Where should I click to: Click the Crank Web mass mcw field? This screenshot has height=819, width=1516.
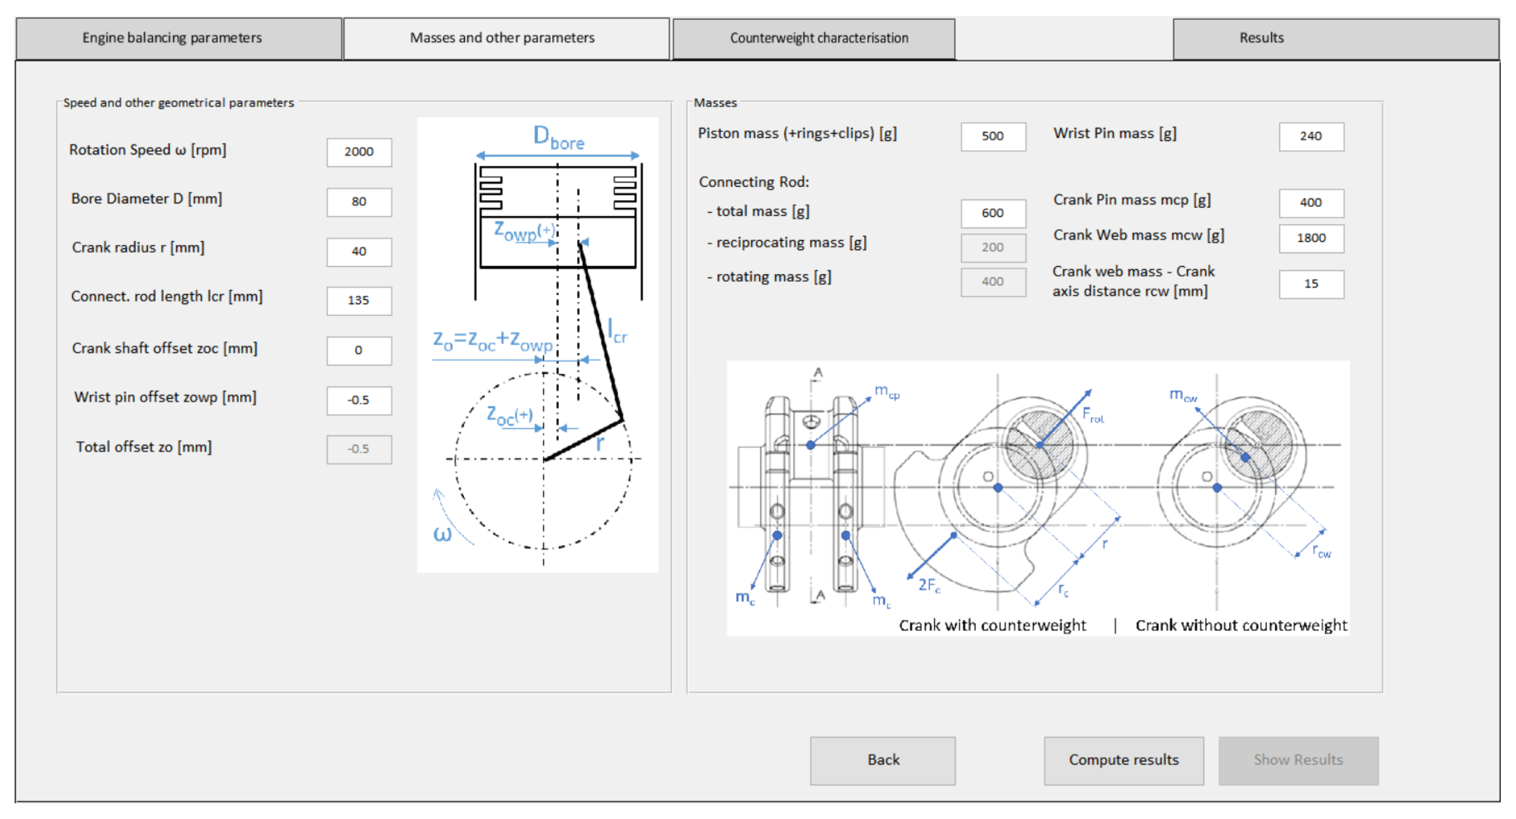tap(1311, 238)
